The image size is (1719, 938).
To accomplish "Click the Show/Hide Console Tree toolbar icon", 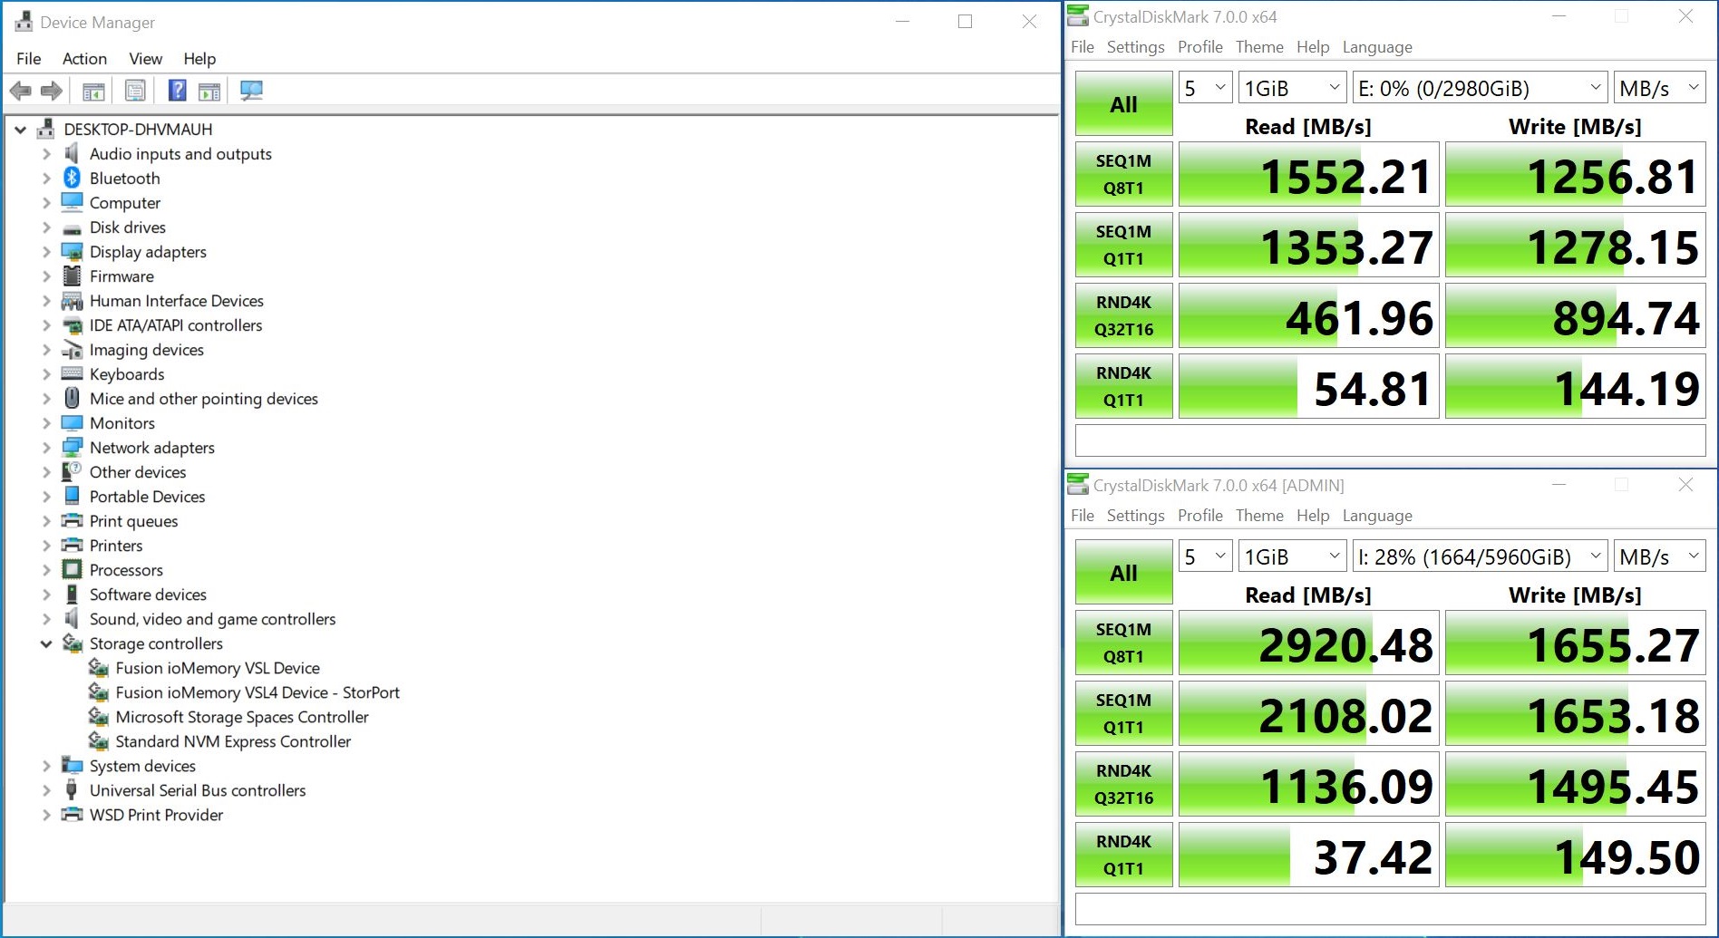I will click(93, 91).
